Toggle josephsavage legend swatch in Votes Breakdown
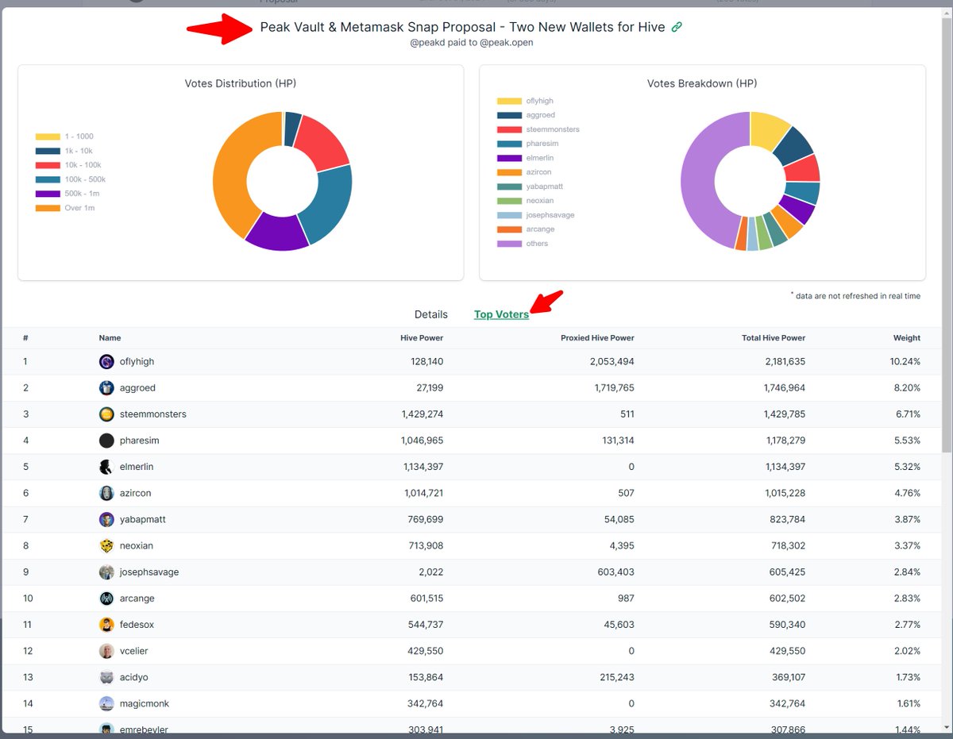The height and width of the screenshot is (739, 953). tap(509, 215)
